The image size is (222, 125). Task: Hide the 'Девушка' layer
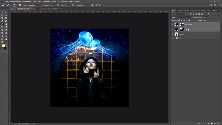pos(172,34)
